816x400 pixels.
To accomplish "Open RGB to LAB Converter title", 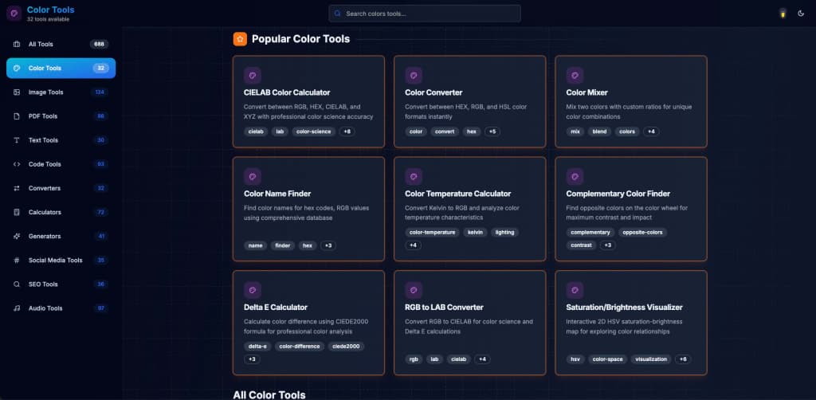I will click(x=444, y=308).
